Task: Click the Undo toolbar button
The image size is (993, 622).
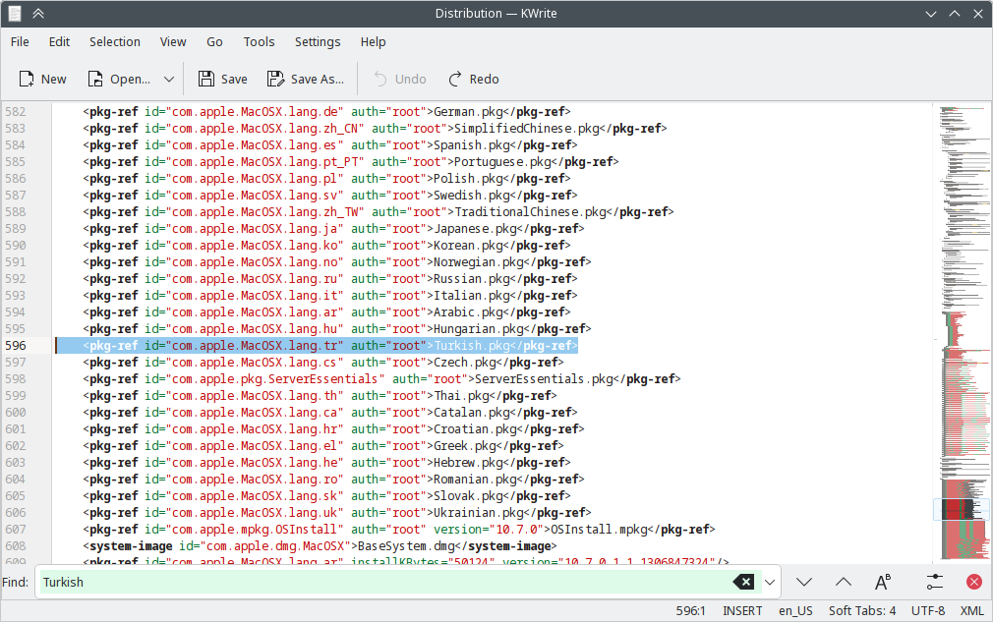Action: click(x=399, y=79)
